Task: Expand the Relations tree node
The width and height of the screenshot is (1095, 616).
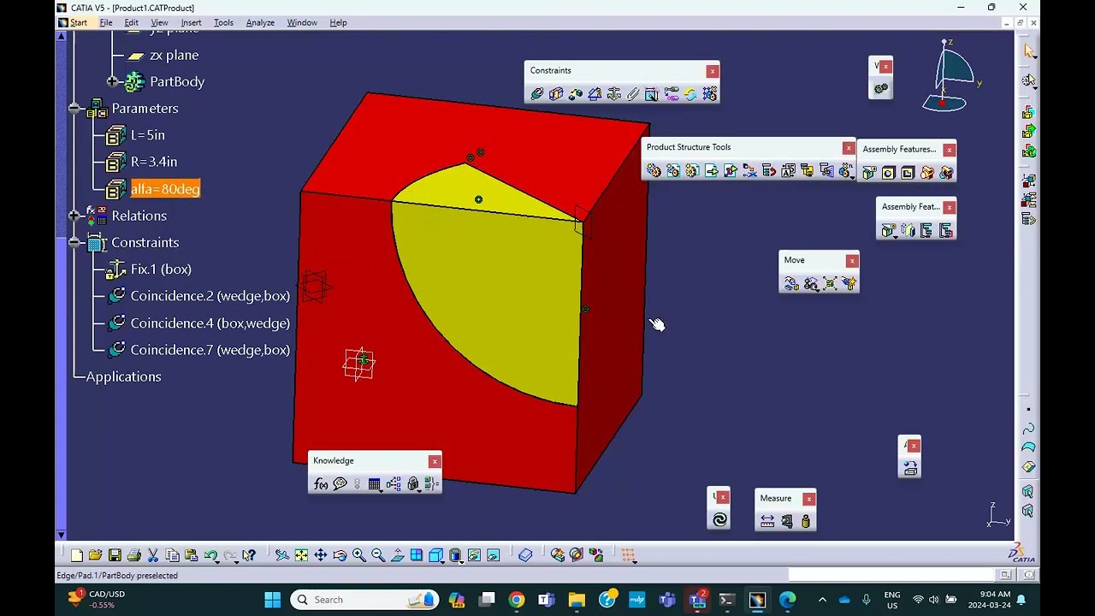Action: coord(74,216)
